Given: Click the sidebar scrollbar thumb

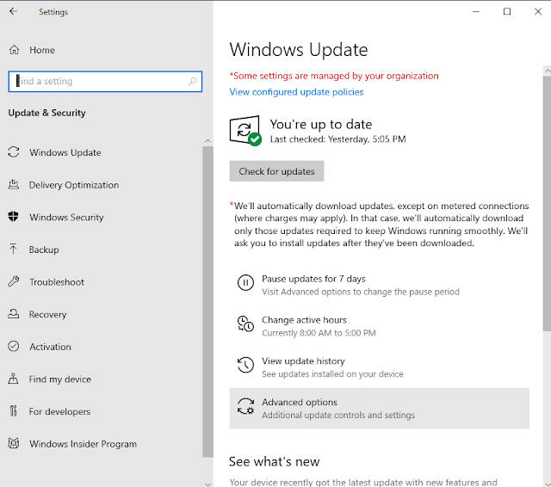Looking at the screenshot, I should (x=207, y=302).
